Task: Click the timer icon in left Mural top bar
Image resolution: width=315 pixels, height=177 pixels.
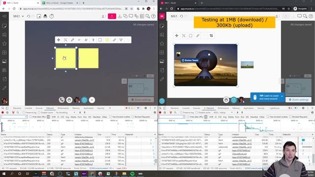Action: [x=52, y=16]
